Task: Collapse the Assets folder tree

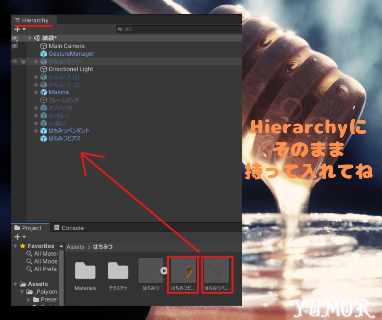Action: pyautogui.click(x=15, y=284)
